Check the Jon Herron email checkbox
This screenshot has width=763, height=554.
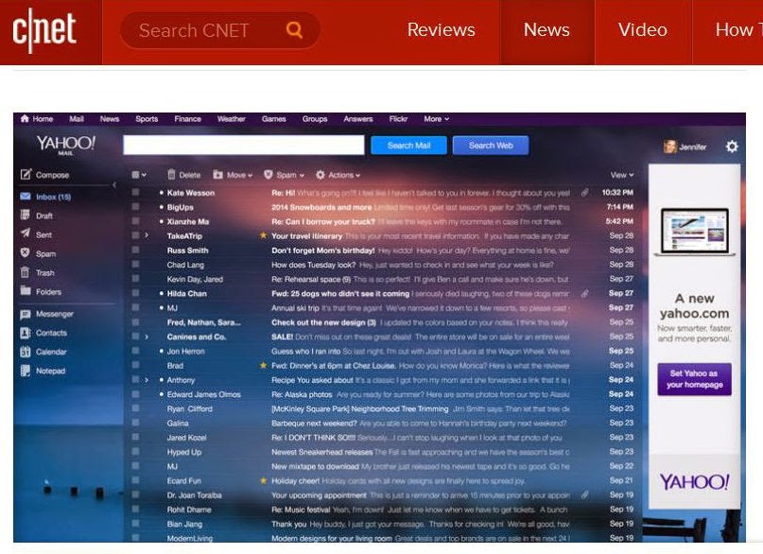point(136,350)
